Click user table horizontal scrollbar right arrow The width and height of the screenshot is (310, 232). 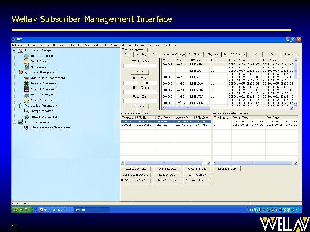(x=291, y=108)
